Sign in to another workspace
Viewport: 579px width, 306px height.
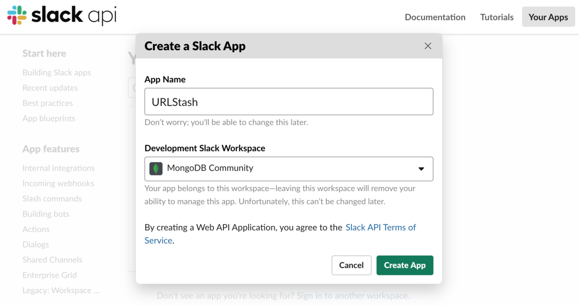pos(353,295)
